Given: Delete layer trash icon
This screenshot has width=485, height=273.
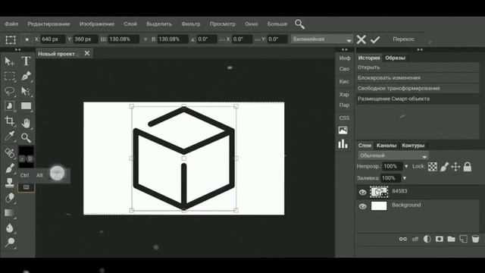Looking at the screenshot, I should click(475, 239).
